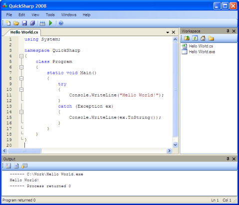239x205 pixels.
Task: Select Hello World.cs in Workspace
Action: 201,46
